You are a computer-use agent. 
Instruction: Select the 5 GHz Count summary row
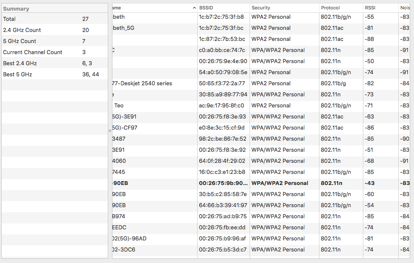point(55,41)
